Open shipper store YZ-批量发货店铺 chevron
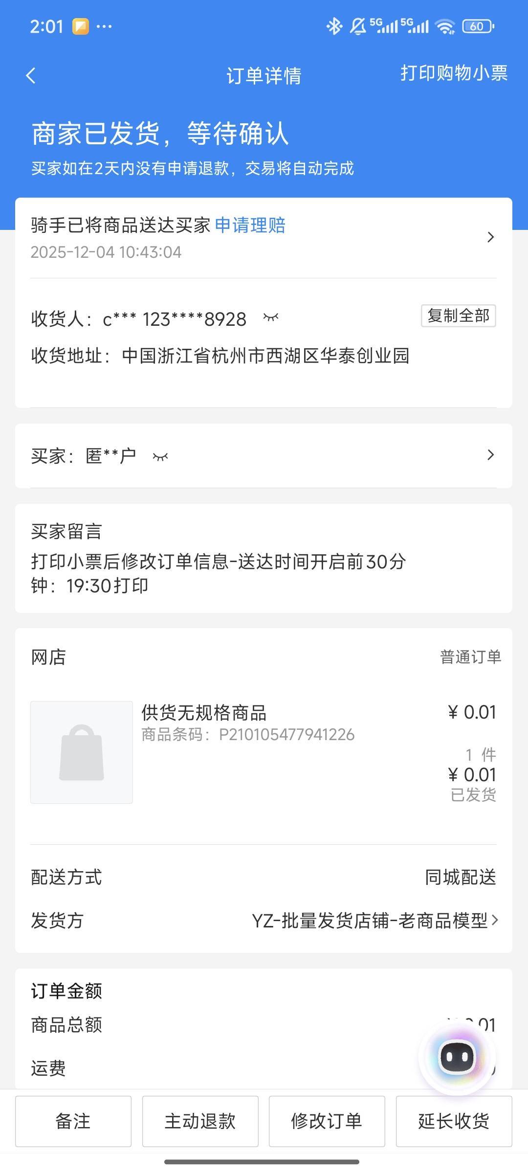 pos(495,920)
